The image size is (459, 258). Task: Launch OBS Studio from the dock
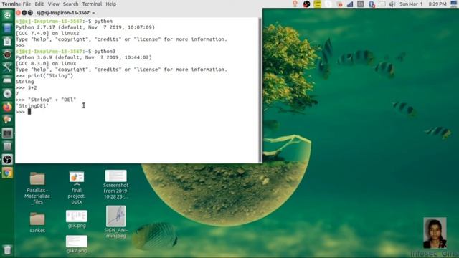coord(7,159)
